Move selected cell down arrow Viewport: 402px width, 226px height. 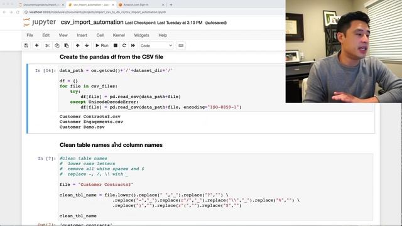pos(87,46)
